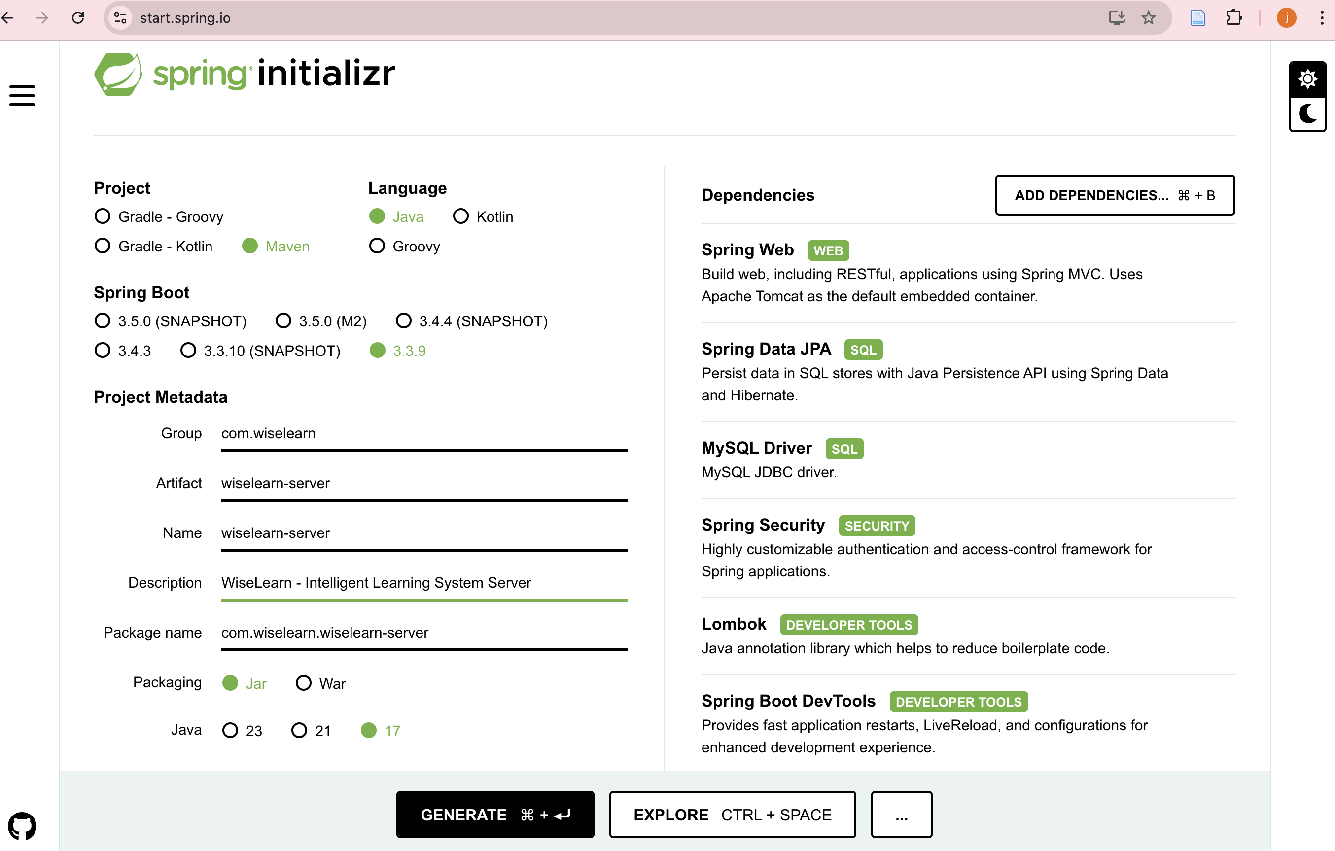
Task: Reload the page
Action: point(78,18)
